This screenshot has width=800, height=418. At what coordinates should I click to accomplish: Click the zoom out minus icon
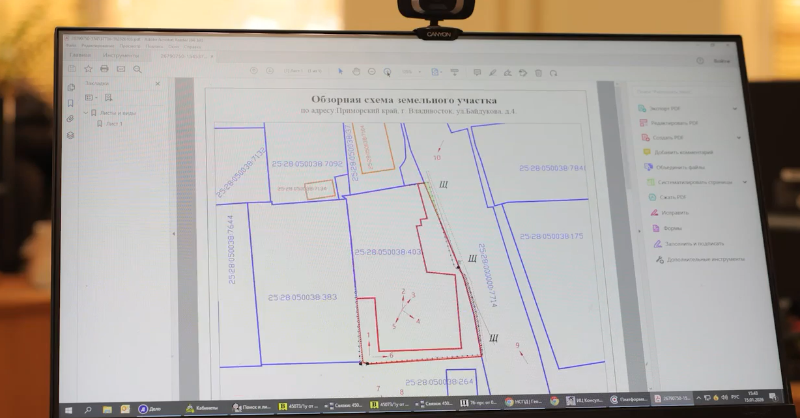[x=372, y=72]
